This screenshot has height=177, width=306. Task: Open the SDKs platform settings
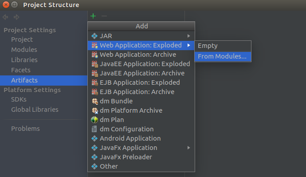[44, 99]
